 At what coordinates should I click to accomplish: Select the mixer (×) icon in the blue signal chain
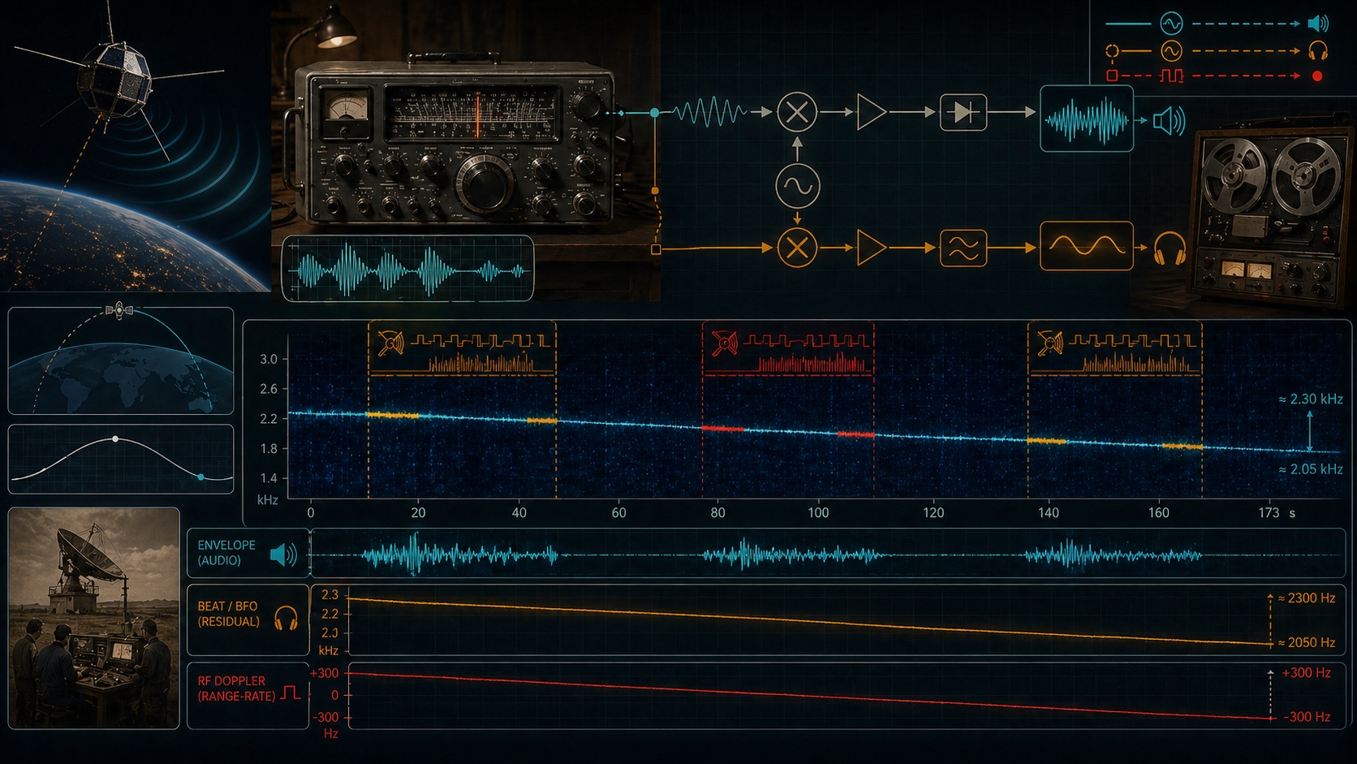pos(796,111)
